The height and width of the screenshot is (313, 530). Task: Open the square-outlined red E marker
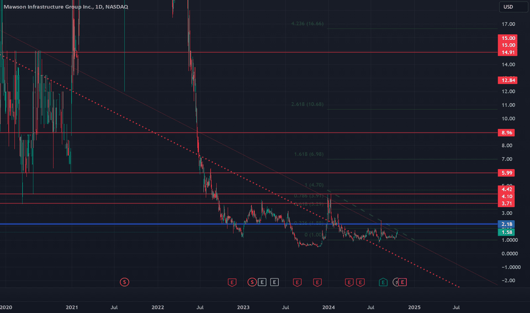tap(402, 282)
